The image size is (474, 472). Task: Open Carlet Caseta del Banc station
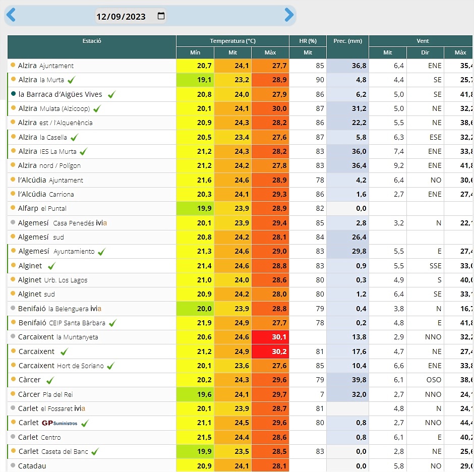(x=53, y=451)
